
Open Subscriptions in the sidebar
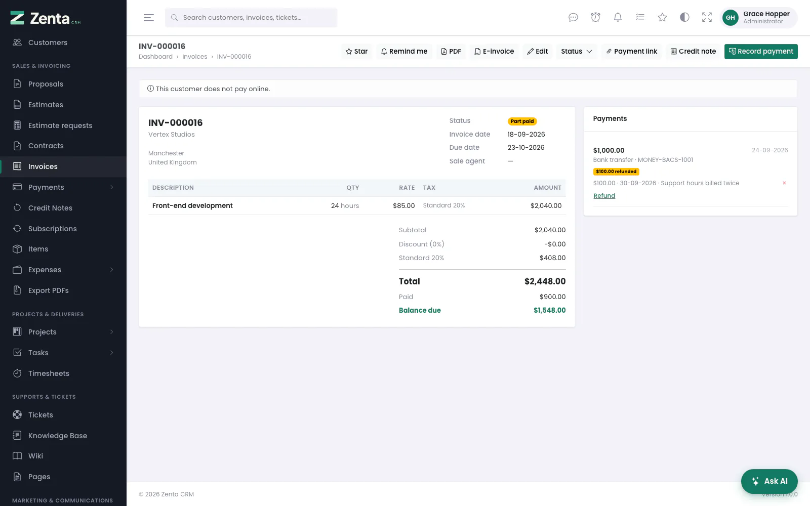click(63, 229)
